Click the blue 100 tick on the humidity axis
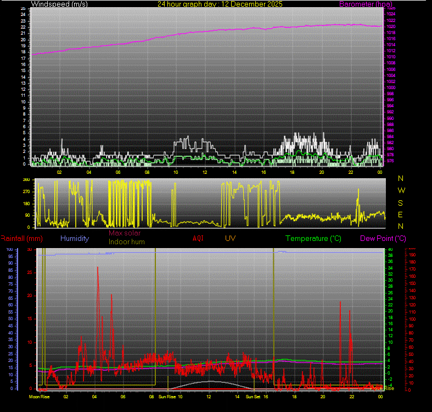The image size is (432, 412). [10, 249]
